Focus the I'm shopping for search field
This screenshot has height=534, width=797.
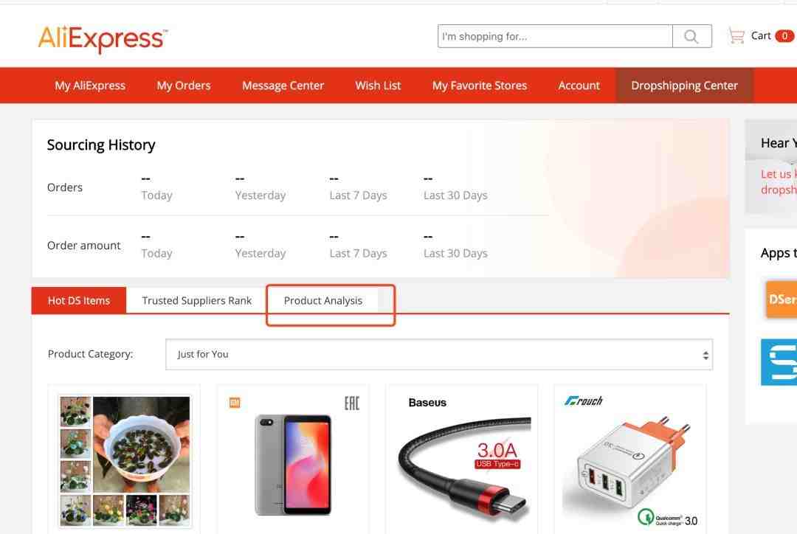point(555,36)
